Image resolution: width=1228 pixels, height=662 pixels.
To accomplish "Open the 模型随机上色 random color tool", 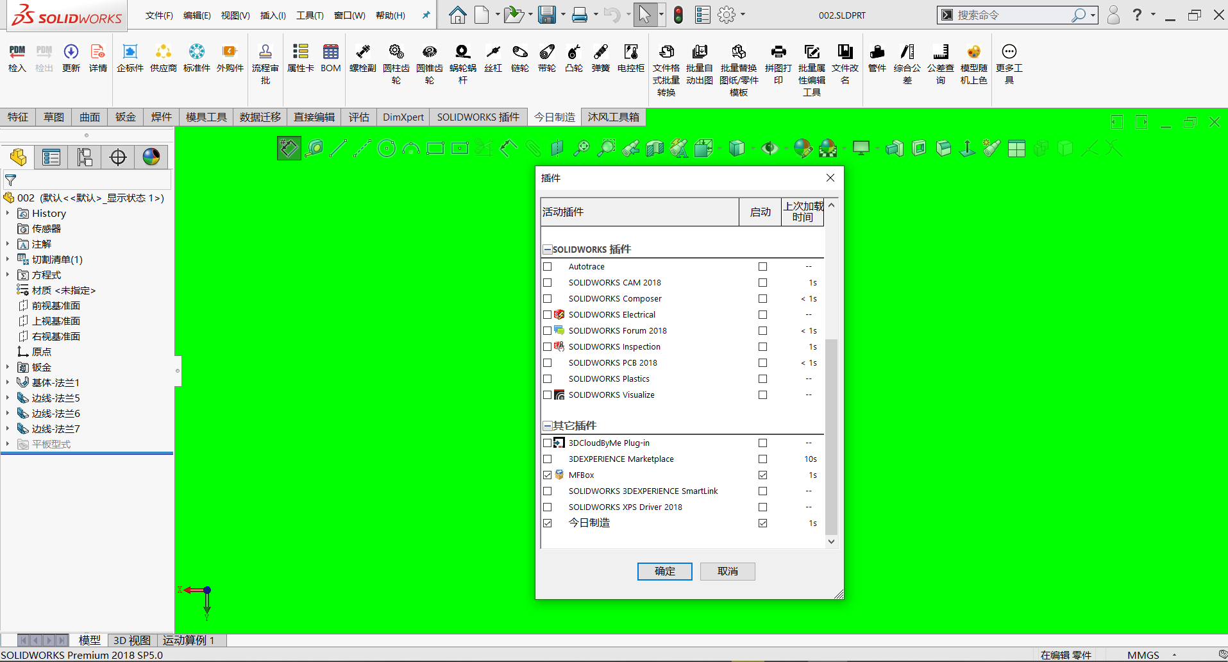I will 974,64.
